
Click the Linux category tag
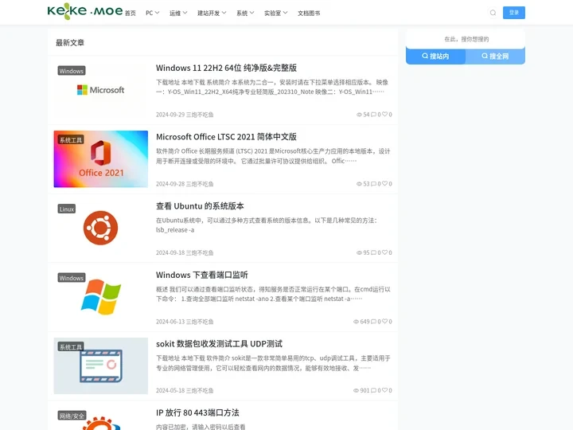[x=67, y=209]
